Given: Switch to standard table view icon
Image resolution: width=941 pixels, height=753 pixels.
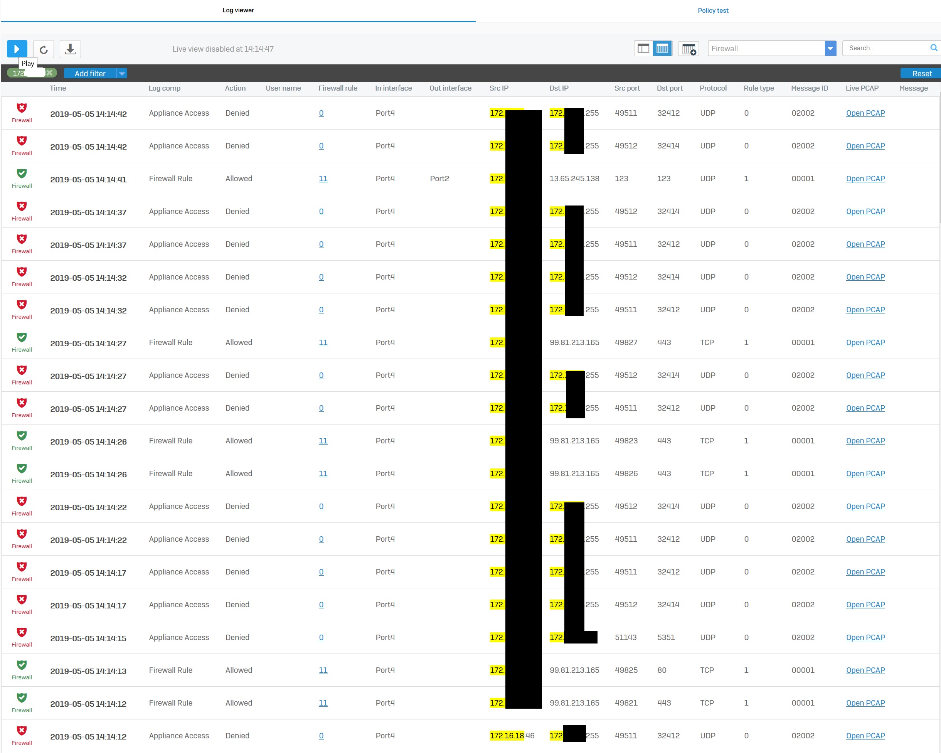Looking at the screenshot, I should tap(643, 49).
